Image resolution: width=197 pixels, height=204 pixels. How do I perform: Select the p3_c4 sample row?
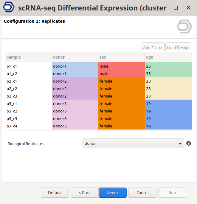28,126
